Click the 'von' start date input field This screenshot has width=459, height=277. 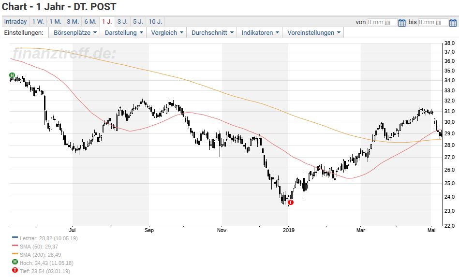tap(382, 22)
